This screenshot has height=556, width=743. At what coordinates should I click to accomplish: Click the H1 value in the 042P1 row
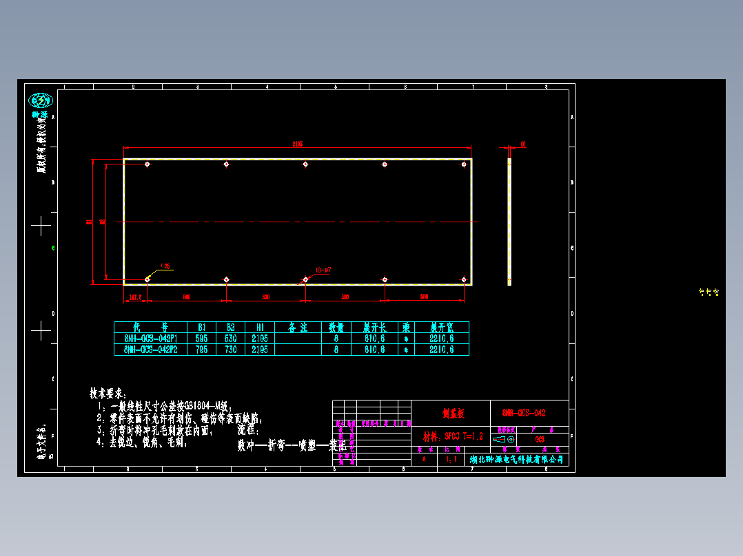point(260,339)
